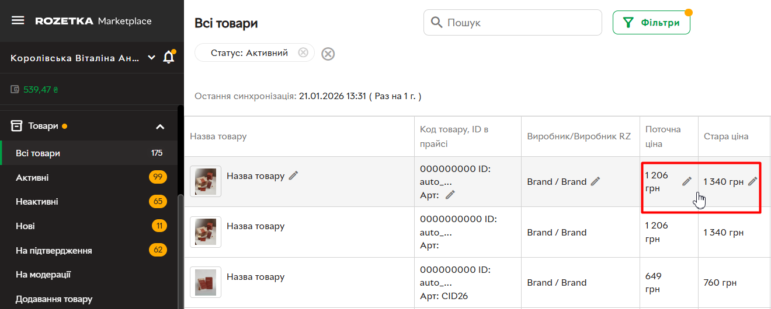Edit product name with pencil icon
This screenshot has width=771, height=309.
[293, 175]
